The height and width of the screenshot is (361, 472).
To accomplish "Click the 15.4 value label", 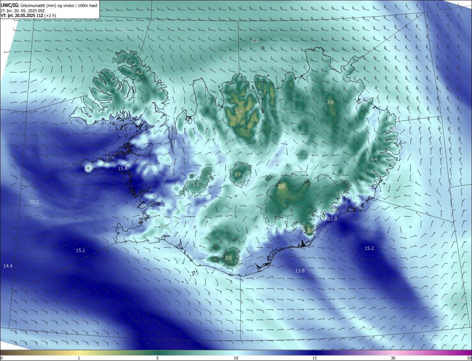I will click(x=122, y=169).
